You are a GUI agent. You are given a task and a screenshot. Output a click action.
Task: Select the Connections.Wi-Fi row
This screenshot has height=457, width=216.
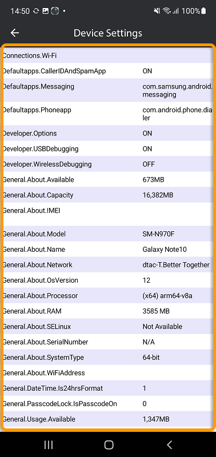point(108,55)
